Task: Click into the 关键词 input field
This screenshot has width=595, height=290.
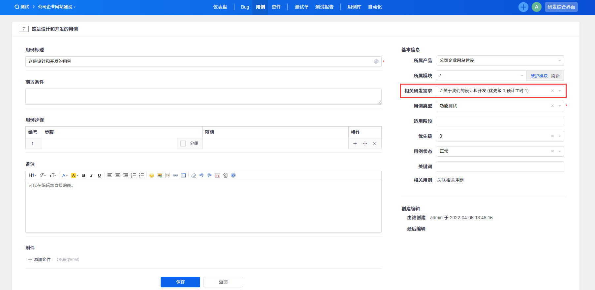Action: tap(500, 167)
